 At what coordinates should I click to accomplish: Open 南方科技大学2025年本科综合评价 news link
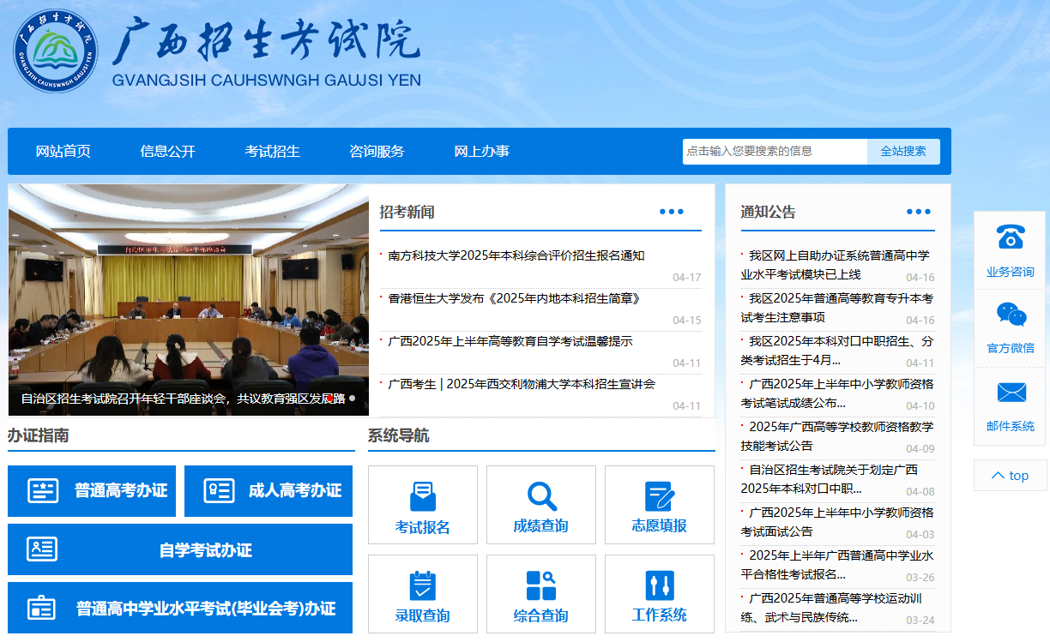click(516, 255)
